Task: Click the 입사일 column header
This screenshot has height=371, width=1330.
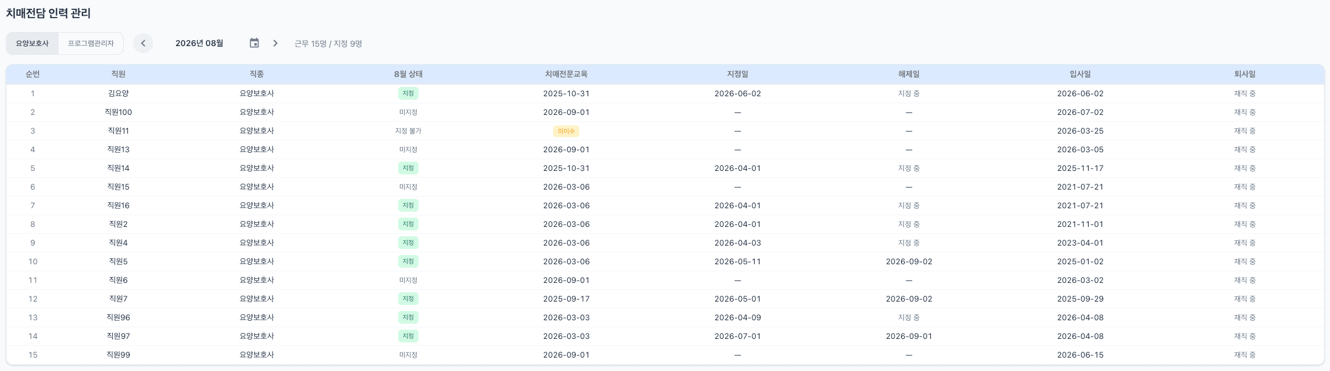Action: click(1080, 74)
